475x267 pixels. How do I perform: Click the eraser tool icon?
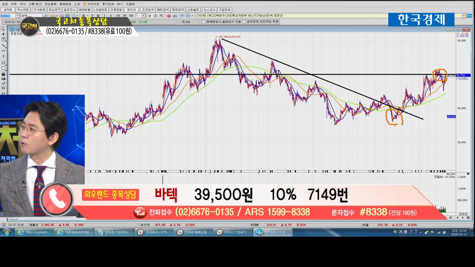click(3, 83)
